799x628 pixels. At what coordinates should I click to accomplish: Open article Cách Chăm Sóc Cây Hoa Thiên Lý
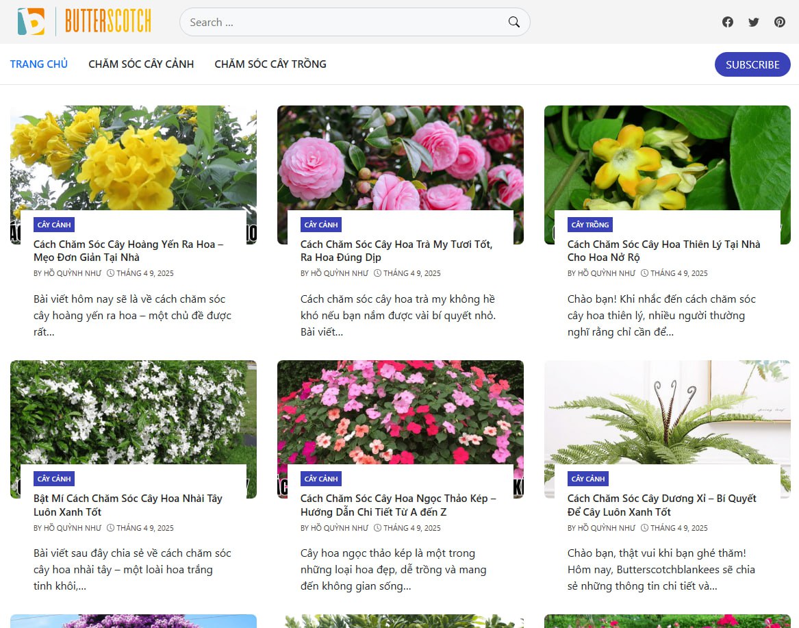click(663, 251)
